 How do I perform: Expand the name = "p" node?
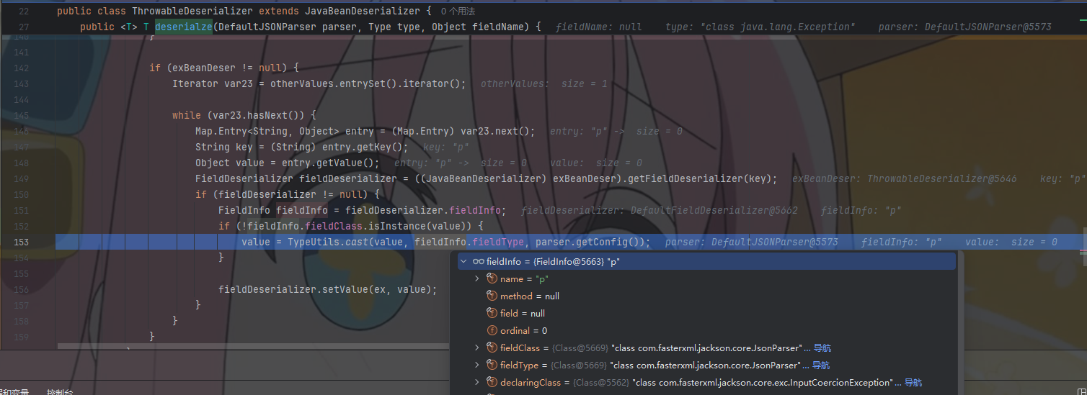click(x=477, y=279)
